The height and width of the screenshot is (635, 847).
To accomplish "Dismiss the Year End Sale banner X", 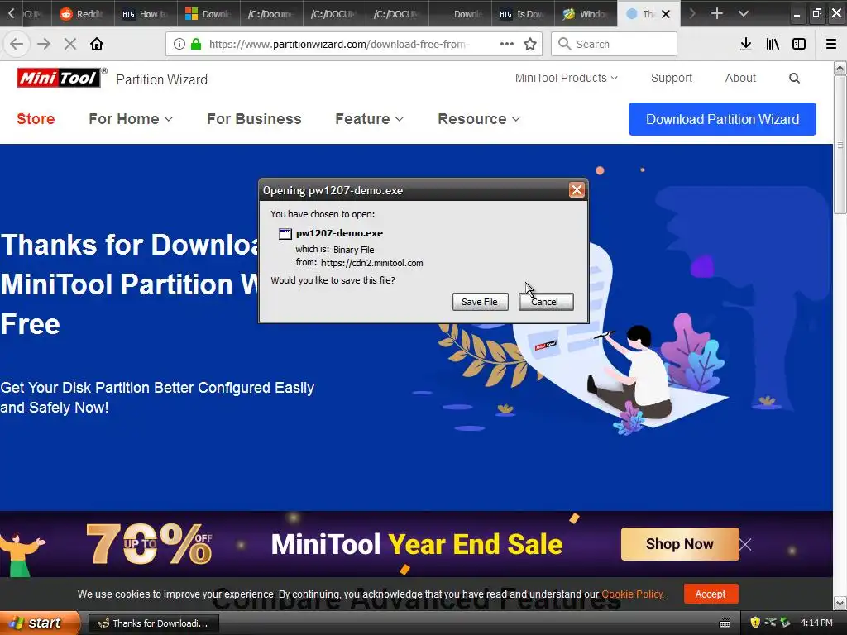I will click(x=745, y=544).
